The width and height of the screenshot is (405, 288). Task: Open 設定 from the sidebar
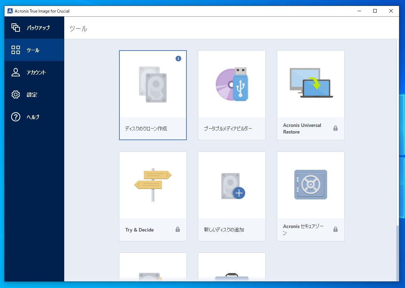point(34,94)
